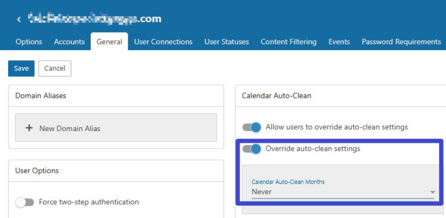
Task: Switch to the Options tab
Action: pyautogui.click(x=29, y=42)
